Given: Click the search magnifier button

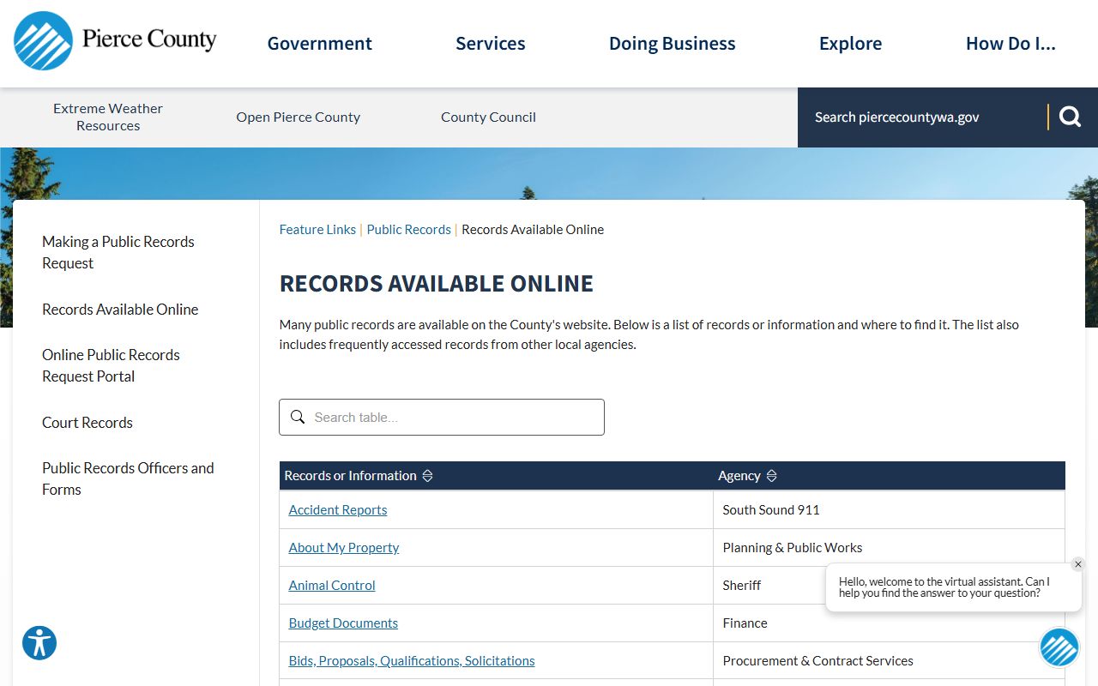Looking at the screenshot, I should click(1070, 117).
